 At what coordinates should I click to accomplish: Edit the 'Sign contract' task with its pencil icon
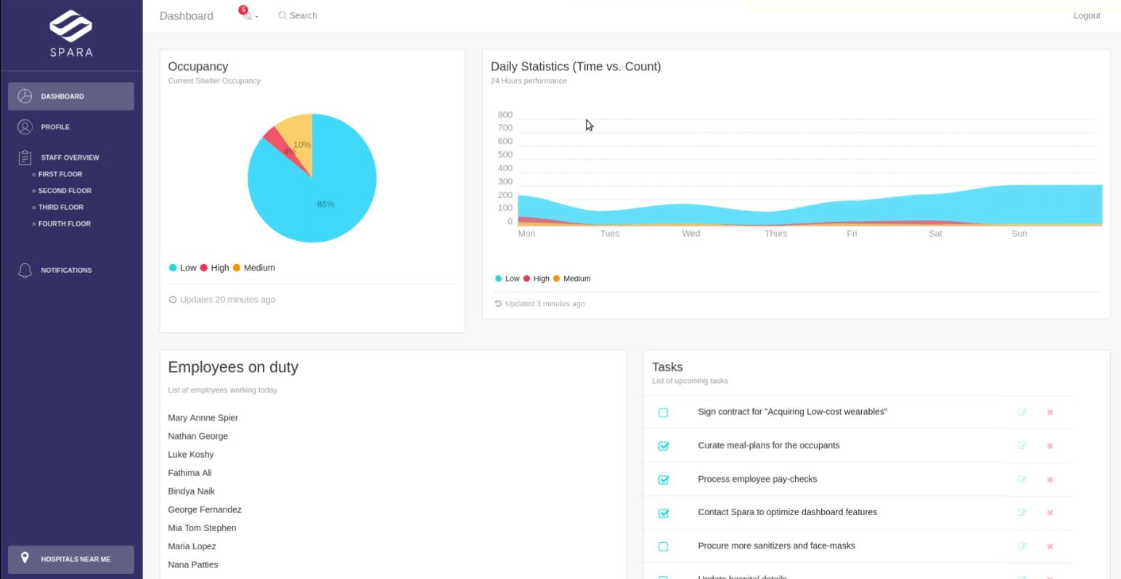click(x=1022, y=412)
